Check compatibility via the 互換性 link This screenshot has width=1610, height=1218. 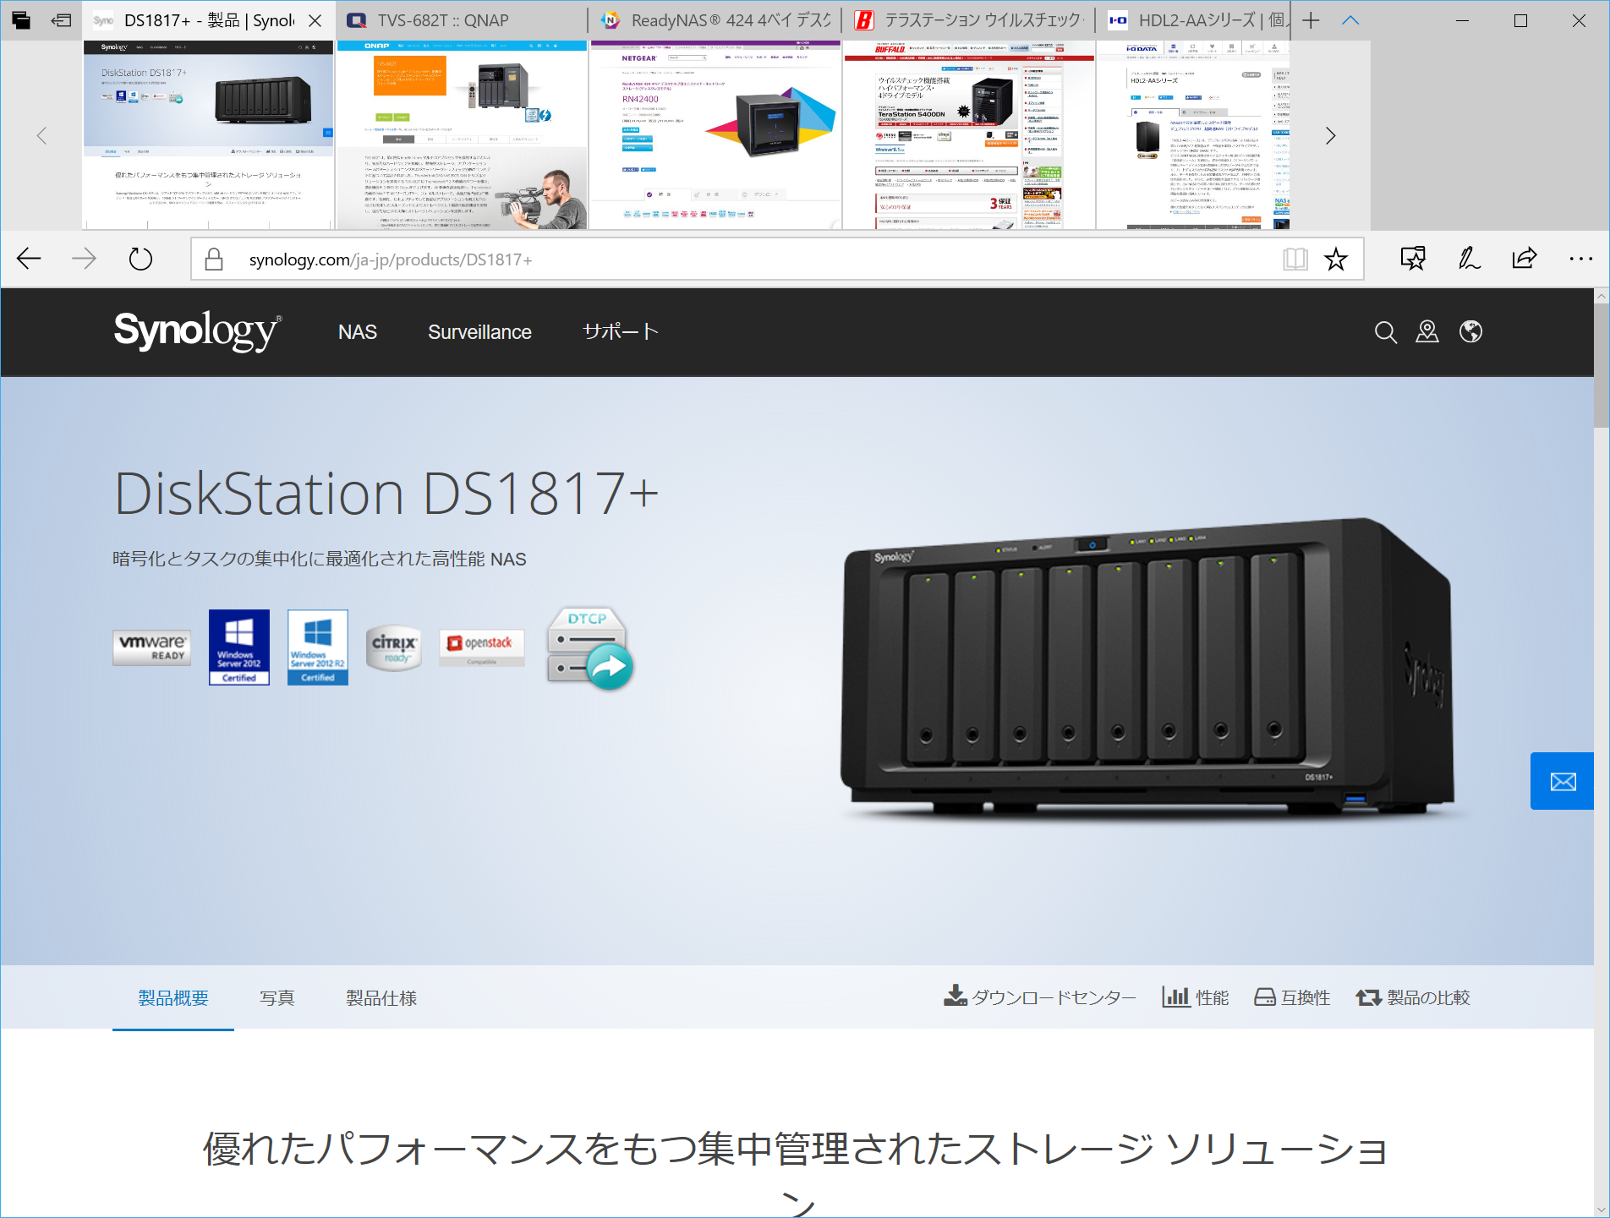click(1293, 997)
